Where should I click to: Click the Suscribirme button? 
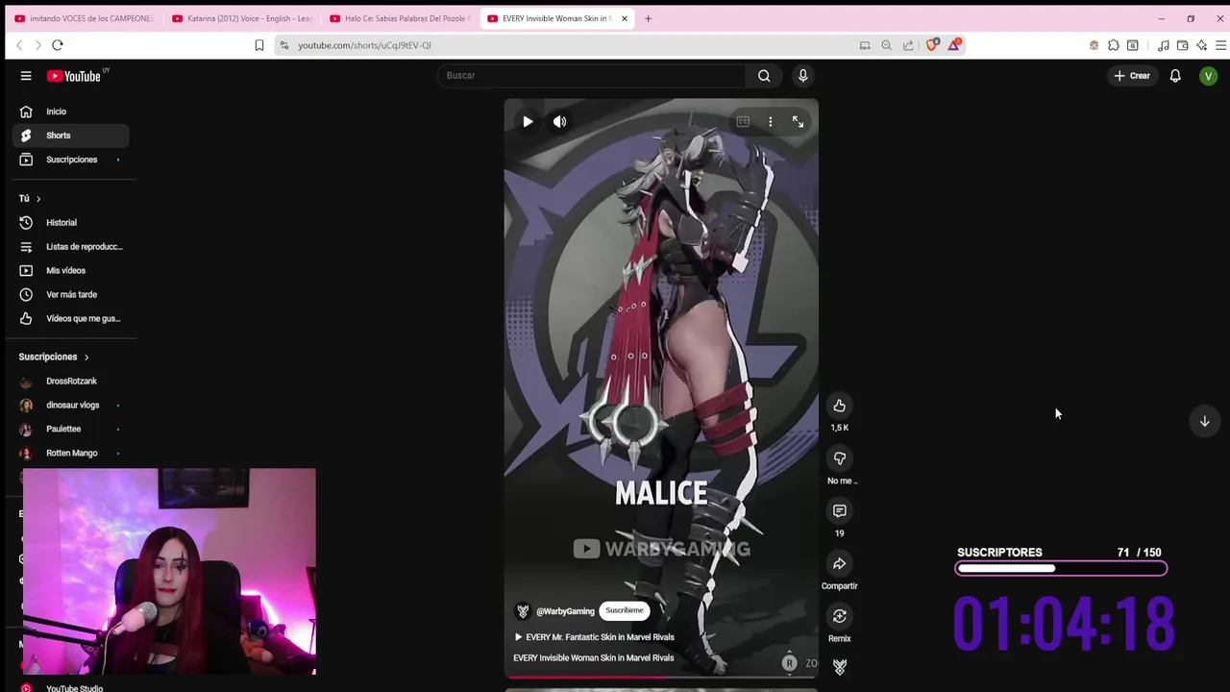(x=625, y=610)
